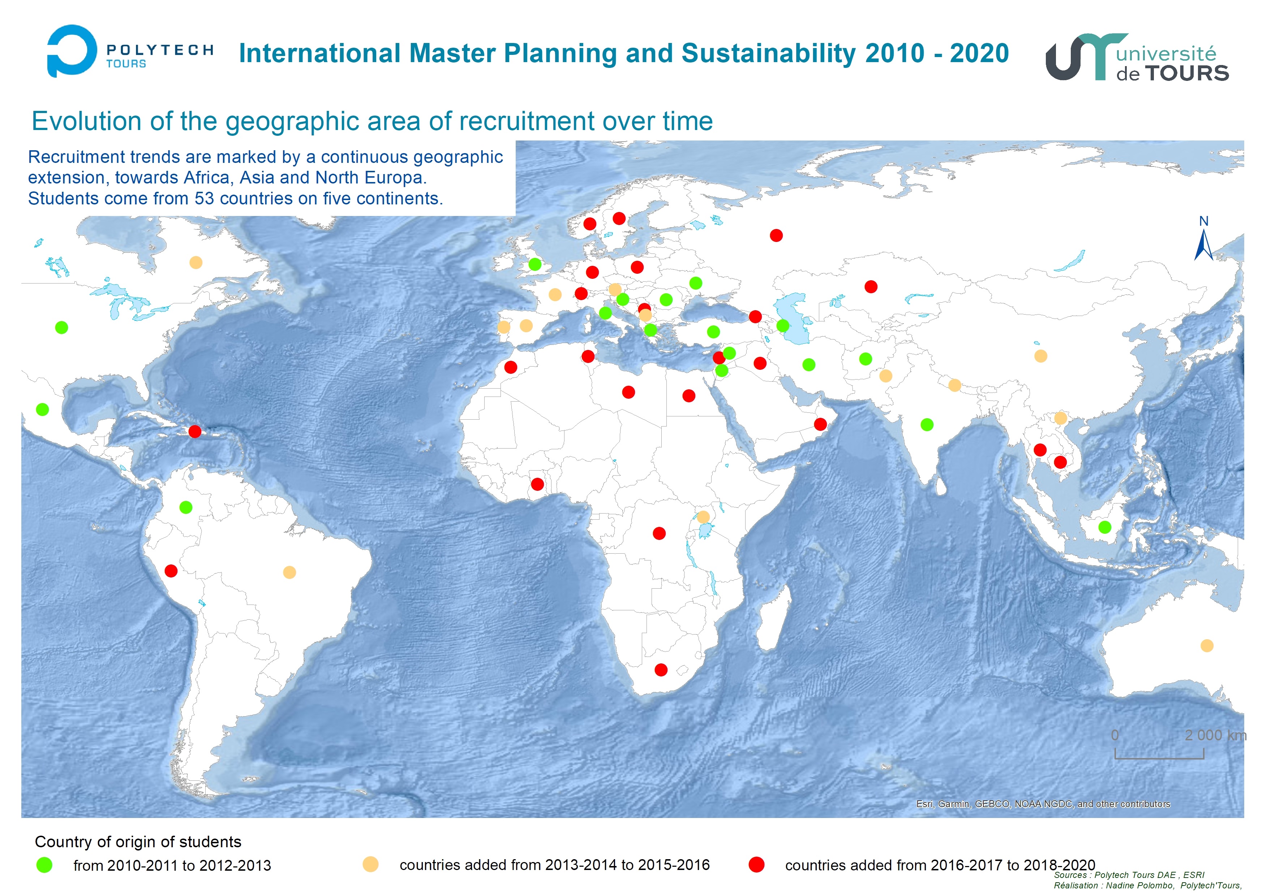Image resolution: width=1267 pixels, height=896 pixels.
Task: Select the green dot on Colombia
Action: click(186, 507)
